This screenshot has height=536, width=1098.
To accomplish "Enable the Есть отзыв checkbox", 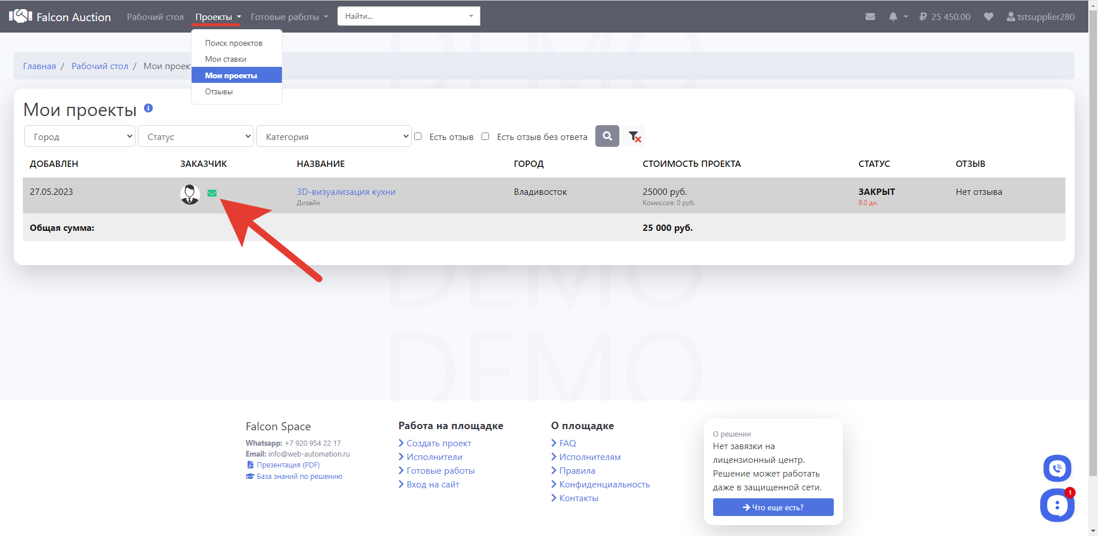I will (418, 137).
